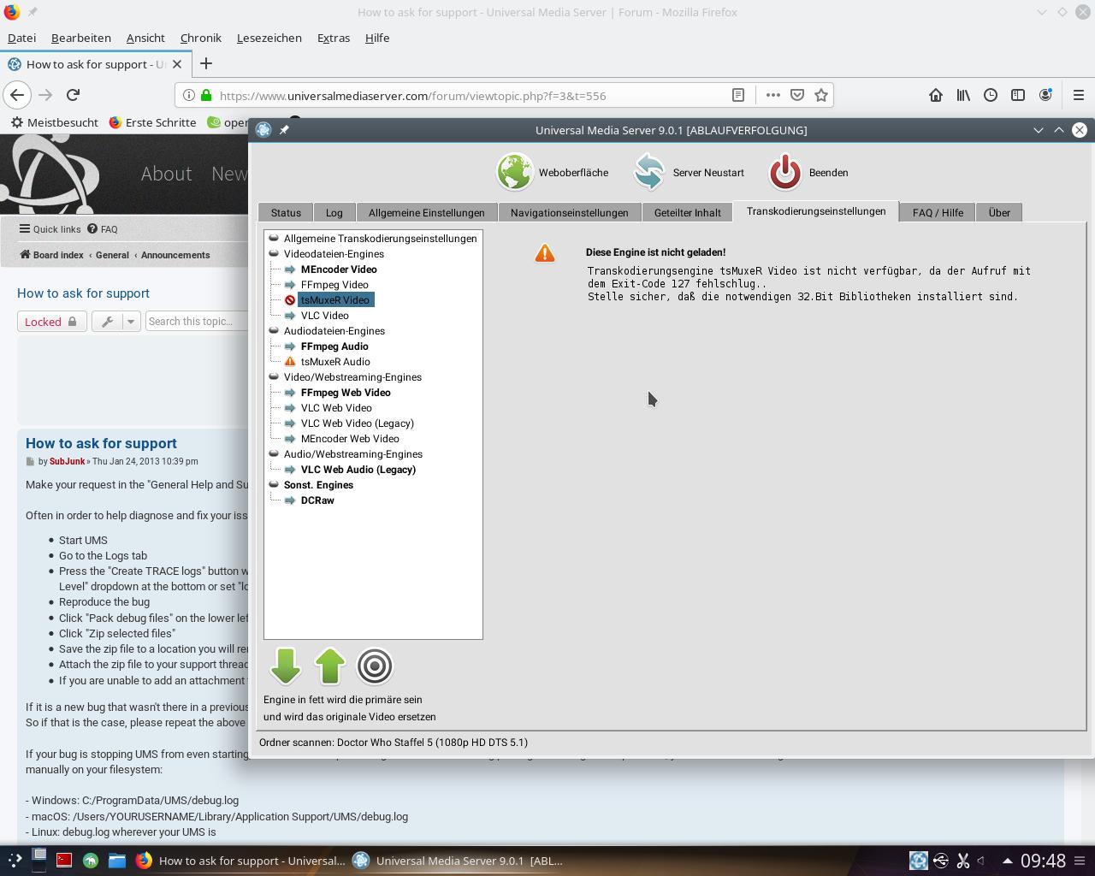Select MEncoder Web Video engine

coord(350,439)
